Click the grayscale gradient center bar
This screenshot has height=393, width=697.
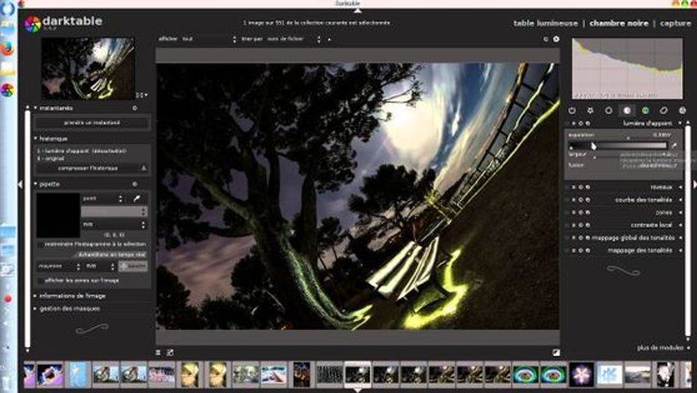point(618,145)
